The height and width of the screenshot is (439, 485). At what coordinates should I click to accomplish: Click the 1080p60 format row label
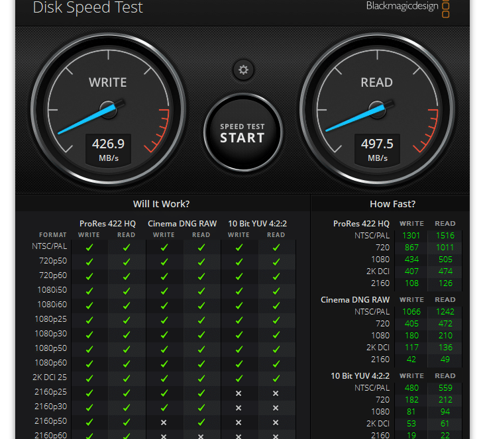coord(51,363)
